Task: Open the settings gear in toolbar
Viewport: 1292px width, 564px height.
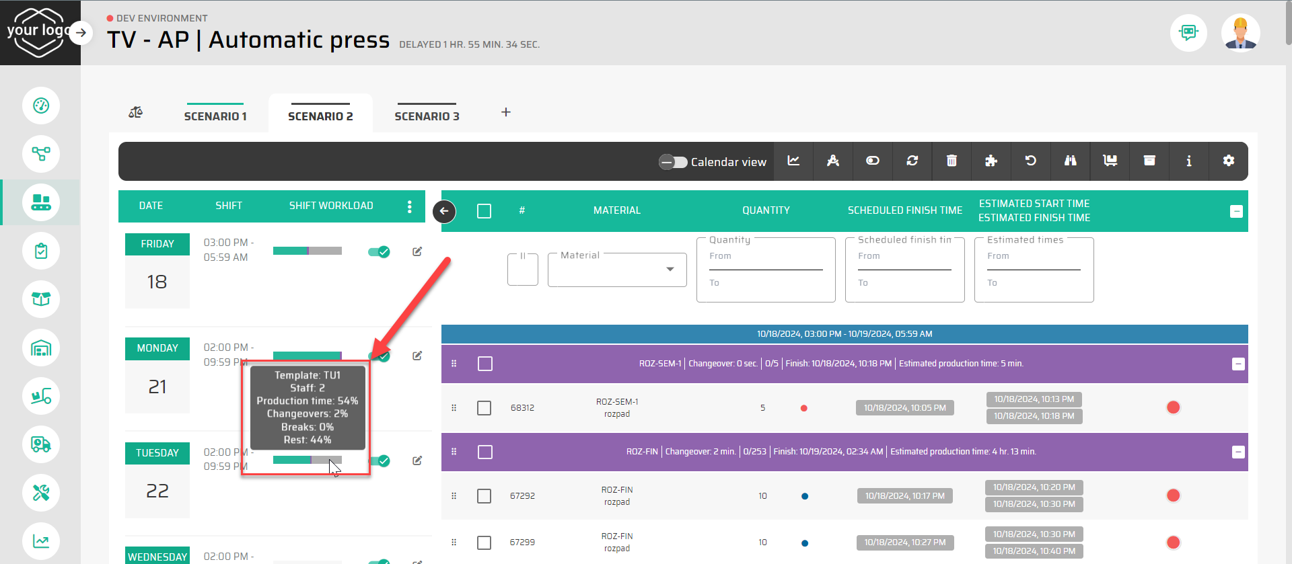Action: click(1228, 161)
